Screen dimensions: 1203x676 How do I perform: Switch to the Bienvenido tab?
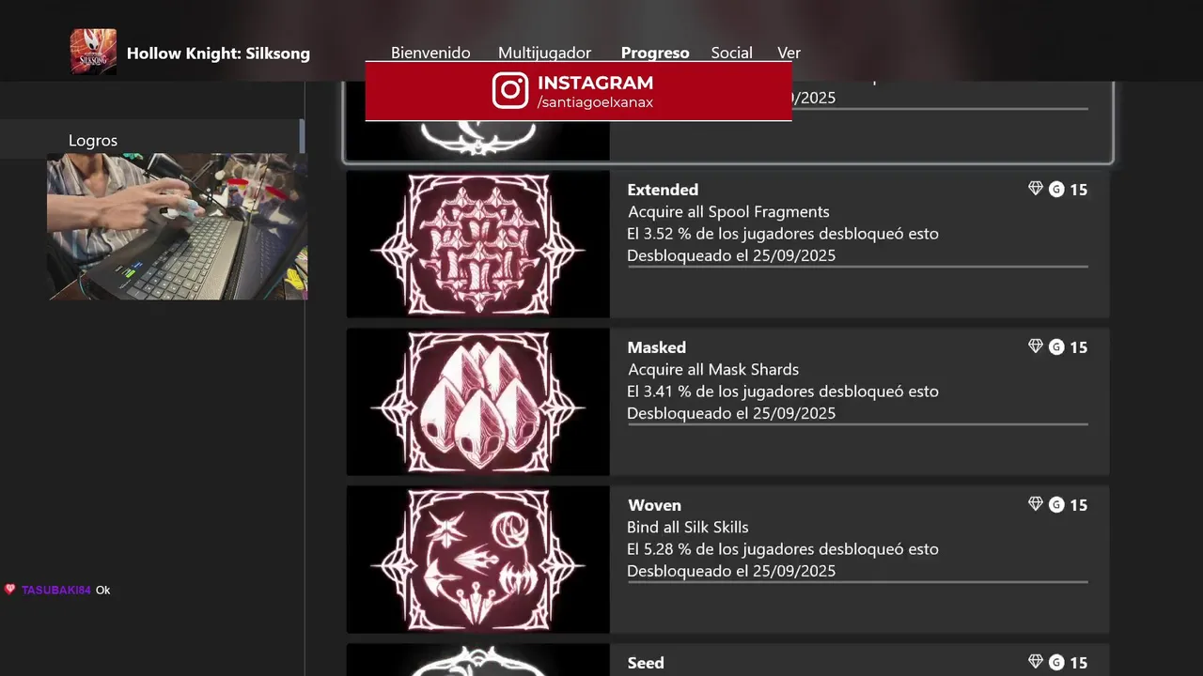click(x=430, y=53)
